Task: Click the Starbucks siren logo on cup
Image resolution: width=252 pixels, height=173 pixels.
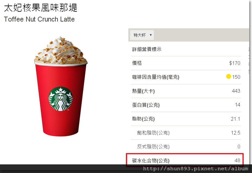Action: click(60, 99)
